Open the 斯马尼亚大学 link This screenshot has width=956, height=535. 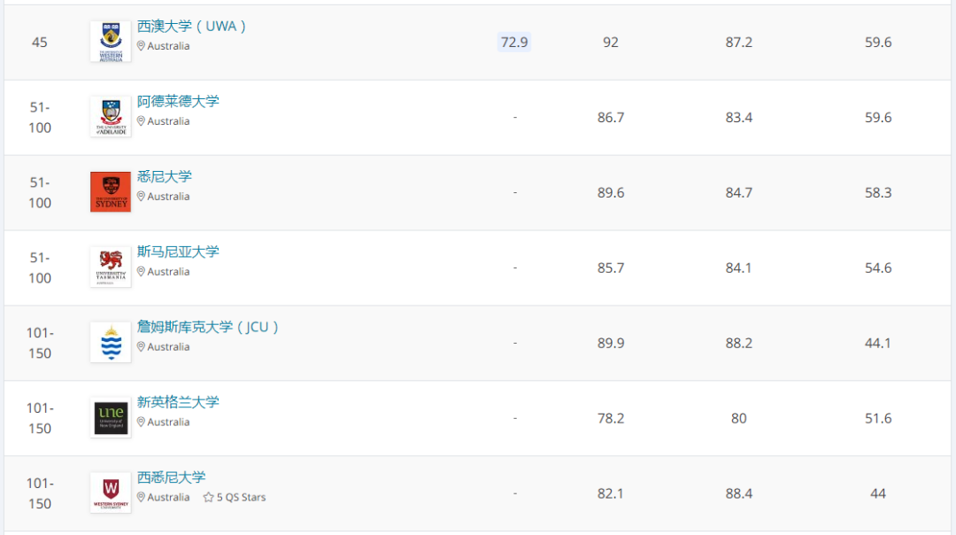tap(178, 252)
